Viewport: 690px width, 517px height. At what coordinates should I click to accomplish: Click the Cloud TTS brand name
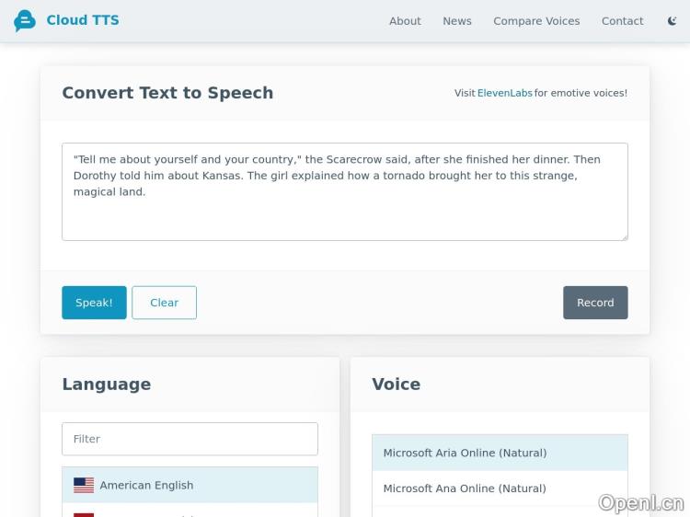(83, 20)
